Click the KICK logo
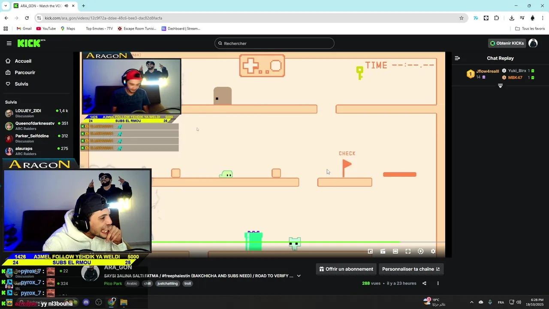 point(31,43)
